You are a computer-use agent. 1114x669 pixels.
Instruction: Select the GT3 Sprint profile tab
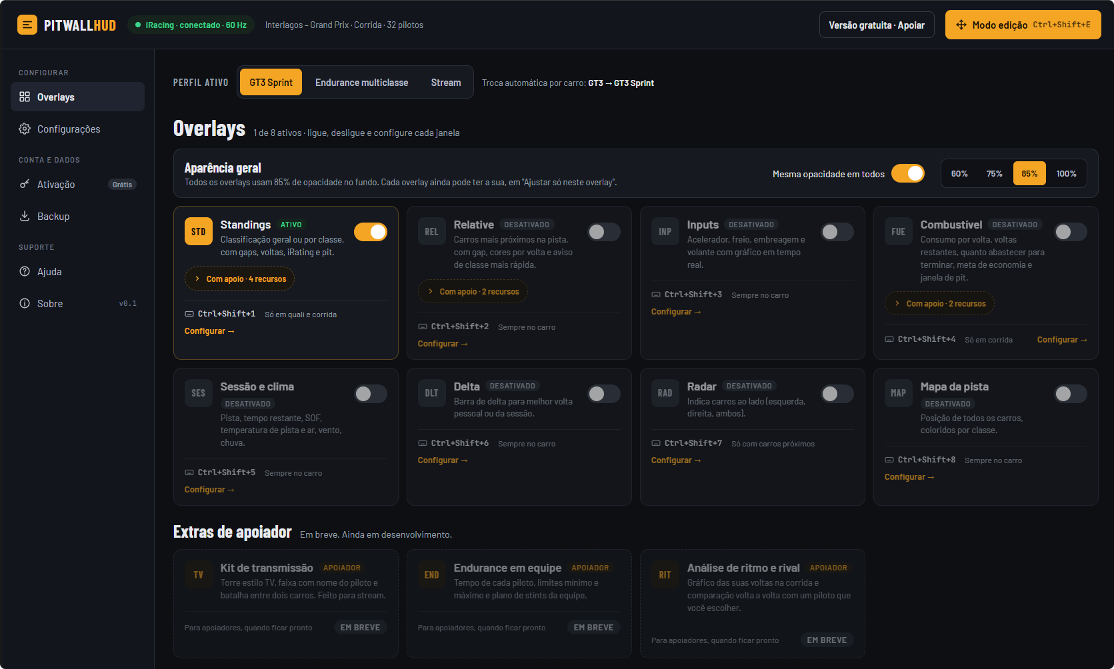click(271, 82)
